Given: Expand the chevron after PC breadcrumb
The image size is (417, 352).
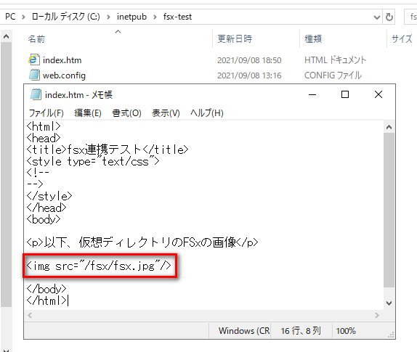Looking at the screenshot, I should pyautogui.click(x=23, y=17).
